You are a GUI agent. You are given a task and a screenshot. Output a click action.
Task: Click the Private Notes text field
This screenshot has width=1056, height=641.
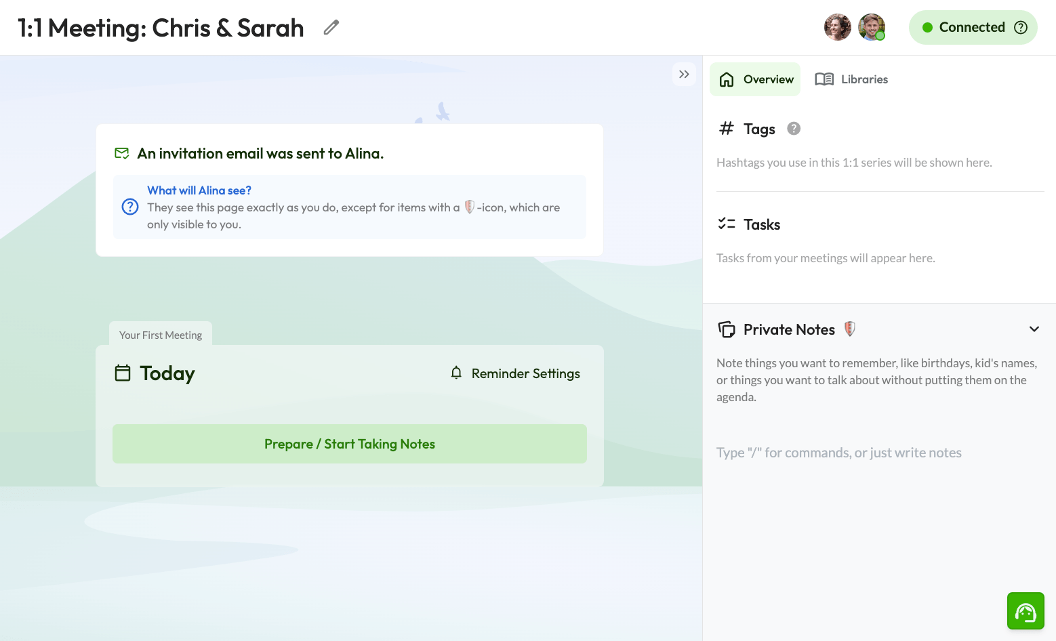click(x=838, y=452)
